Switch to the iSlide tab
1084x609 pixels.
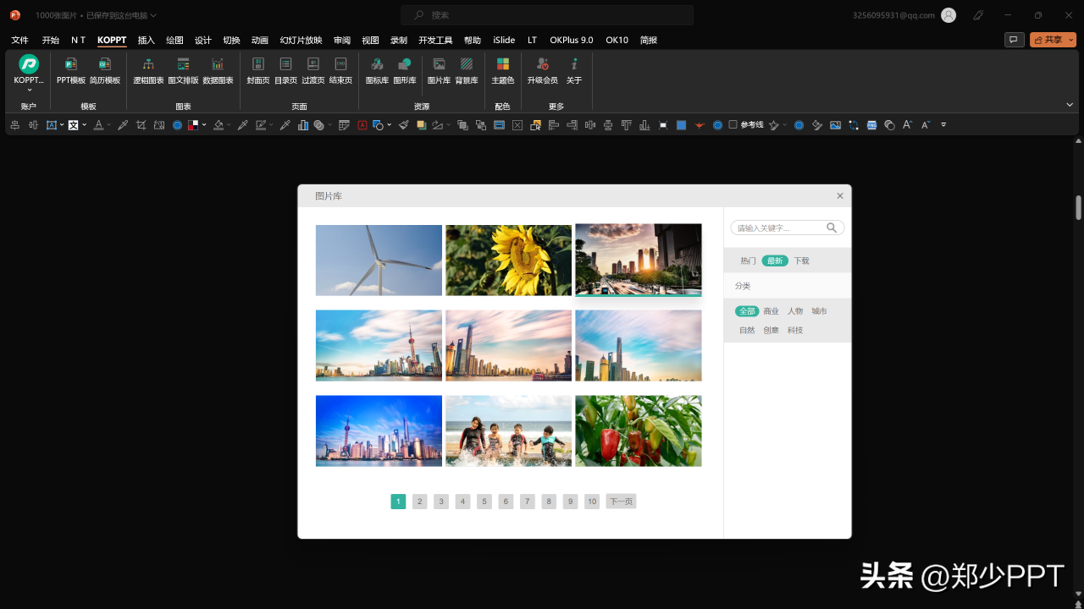504,40
